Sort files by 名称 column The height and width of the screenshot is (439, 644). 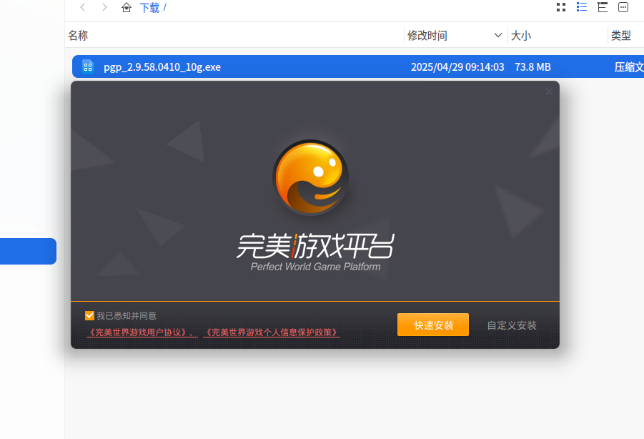pyautogui.click(x=78, y=36)
